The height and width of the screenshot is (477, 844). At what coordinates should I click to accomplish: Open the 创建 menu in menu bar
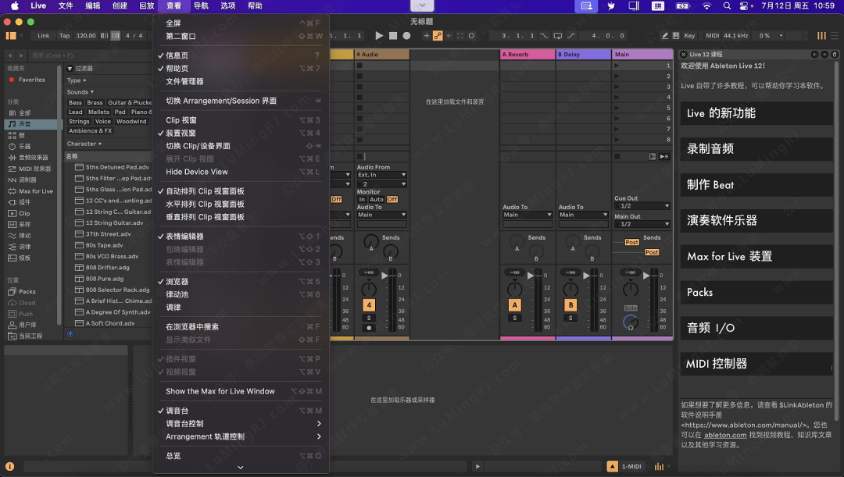[120, 5]
